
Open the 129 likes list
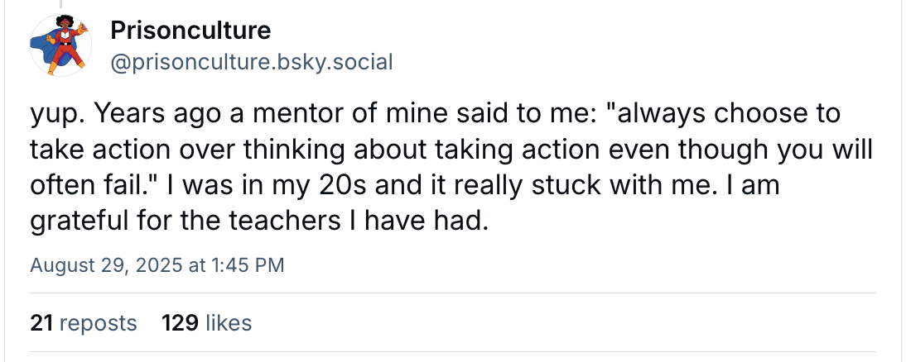coord(206,322)
